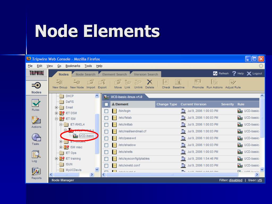Create a New Group
This screenshot has width=272, height=204.
tap(60, 84)
